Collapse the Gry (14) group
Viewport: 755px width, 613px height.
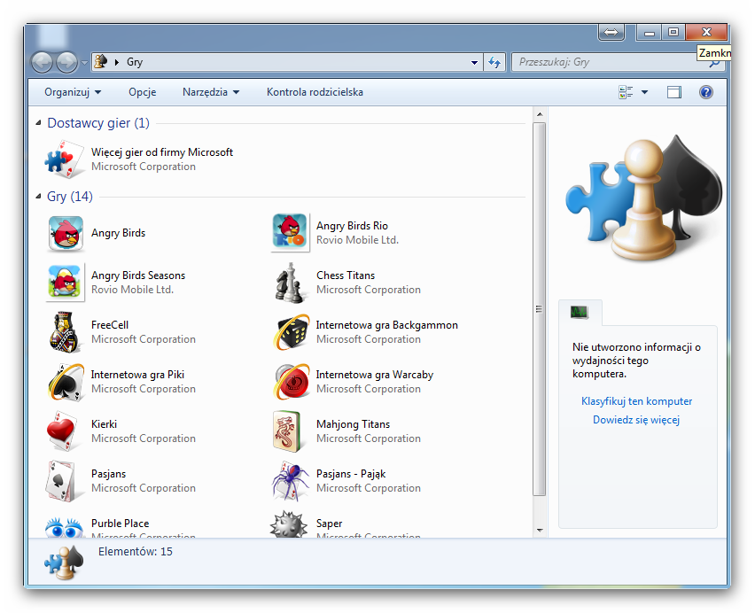click(38, 196)
